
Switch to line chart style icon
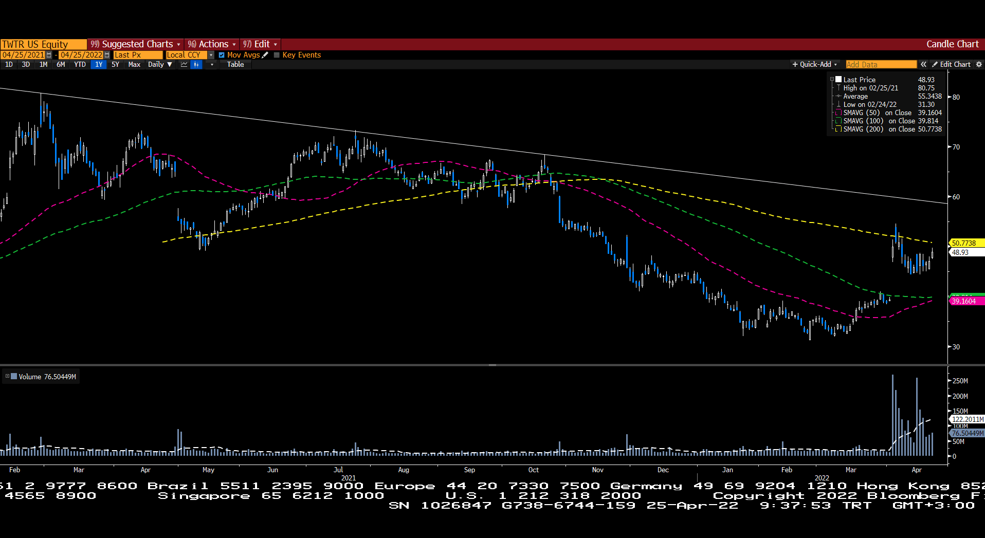[x=184, y=64]
